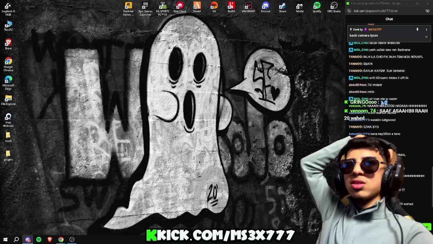Open Riot Client desktop shortcut

(180, 7)
